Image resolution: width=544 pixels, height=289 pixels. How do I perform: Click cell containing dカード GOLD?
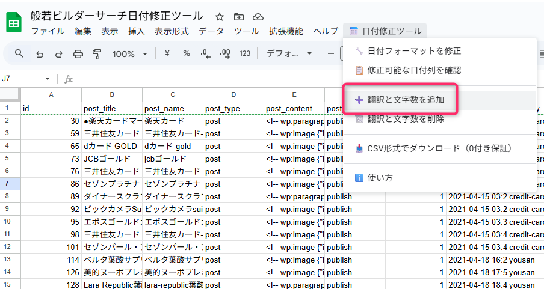tap(112, 146)
